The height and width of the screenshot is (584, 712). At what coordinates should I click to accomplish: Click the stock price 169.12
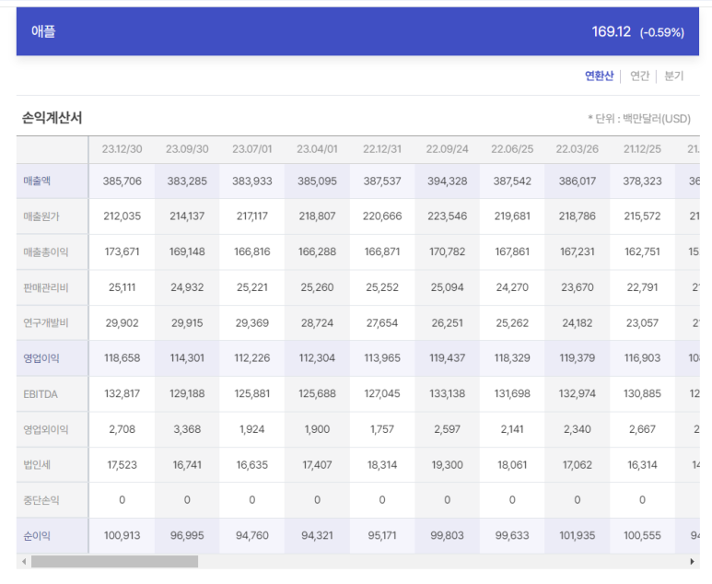[x=612, y=32]
